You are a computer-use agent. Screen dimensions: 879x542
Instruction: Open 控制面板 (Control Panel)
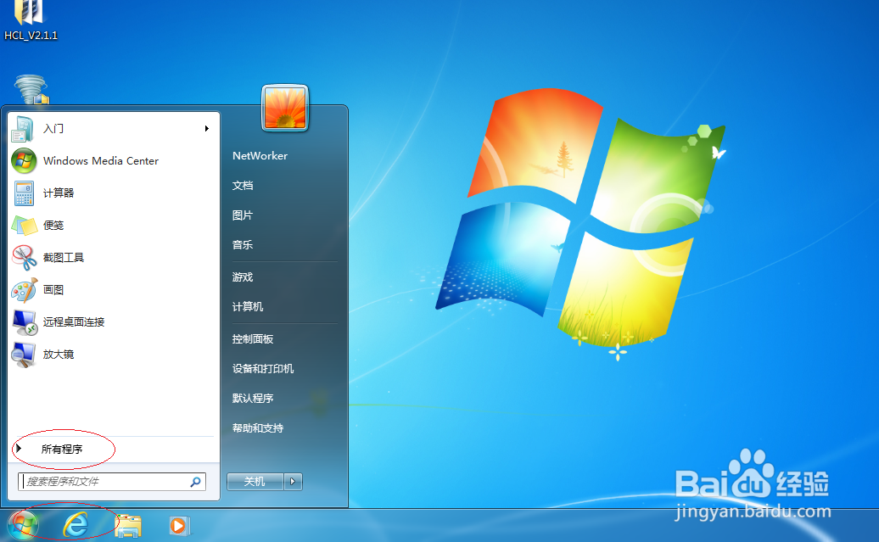253,339
